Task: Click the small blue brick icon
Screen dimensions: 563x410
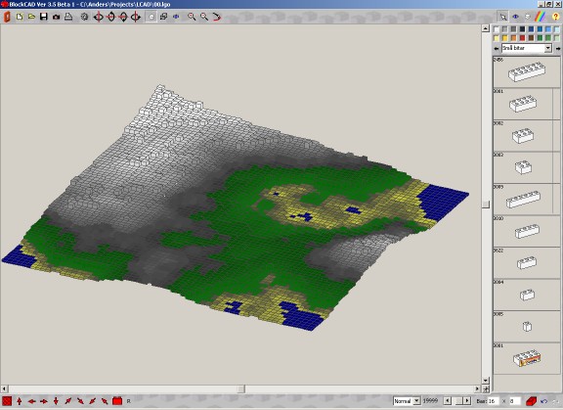Action: coord(176,17)
